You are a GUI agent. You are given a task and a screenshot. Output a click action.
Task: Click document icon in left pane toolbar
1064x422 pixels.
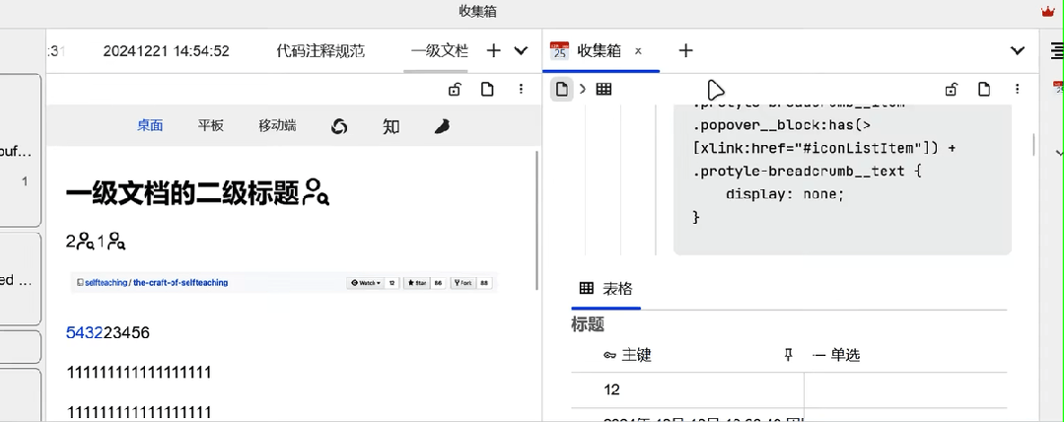coord(487,89)
